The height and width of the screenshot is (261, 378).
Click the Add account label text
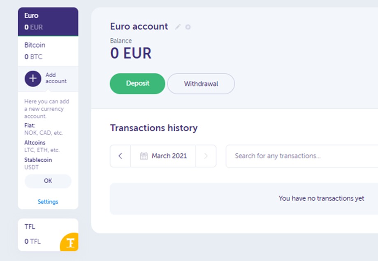click(56, 78)
